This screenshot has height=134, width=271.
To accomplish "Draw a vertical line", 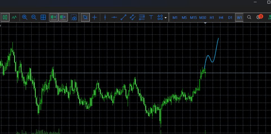I will 105,17.
